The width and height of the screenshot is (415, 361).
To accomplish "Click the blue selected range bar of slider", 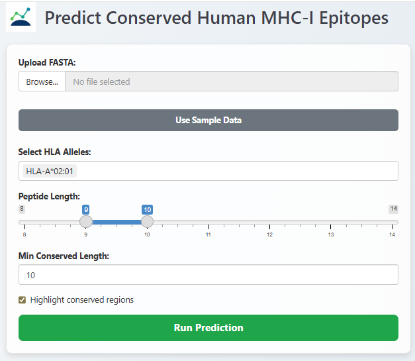I will [x=116, y=222].
